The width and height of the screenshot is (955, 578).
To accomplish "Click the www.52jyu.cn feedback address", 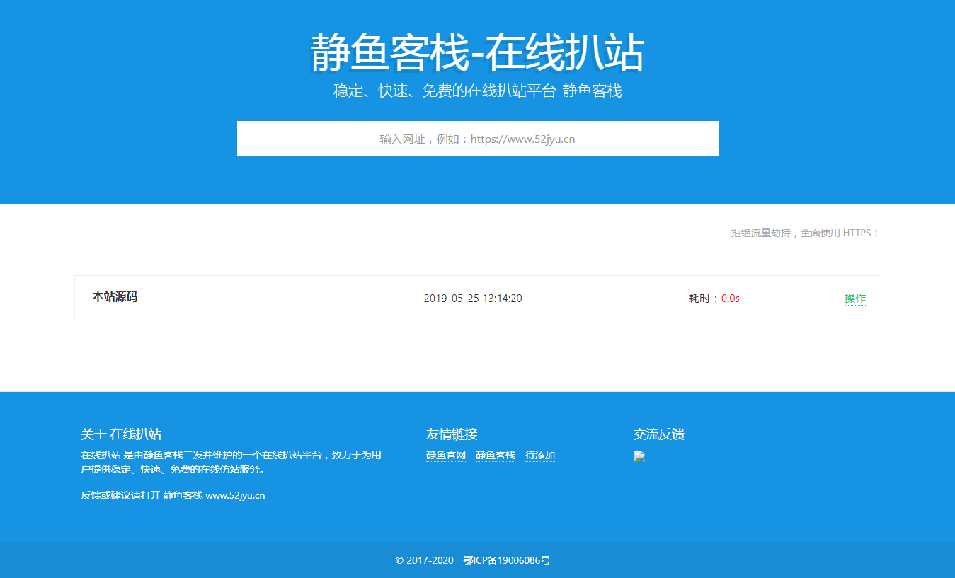I will click(x=237, y=495).
